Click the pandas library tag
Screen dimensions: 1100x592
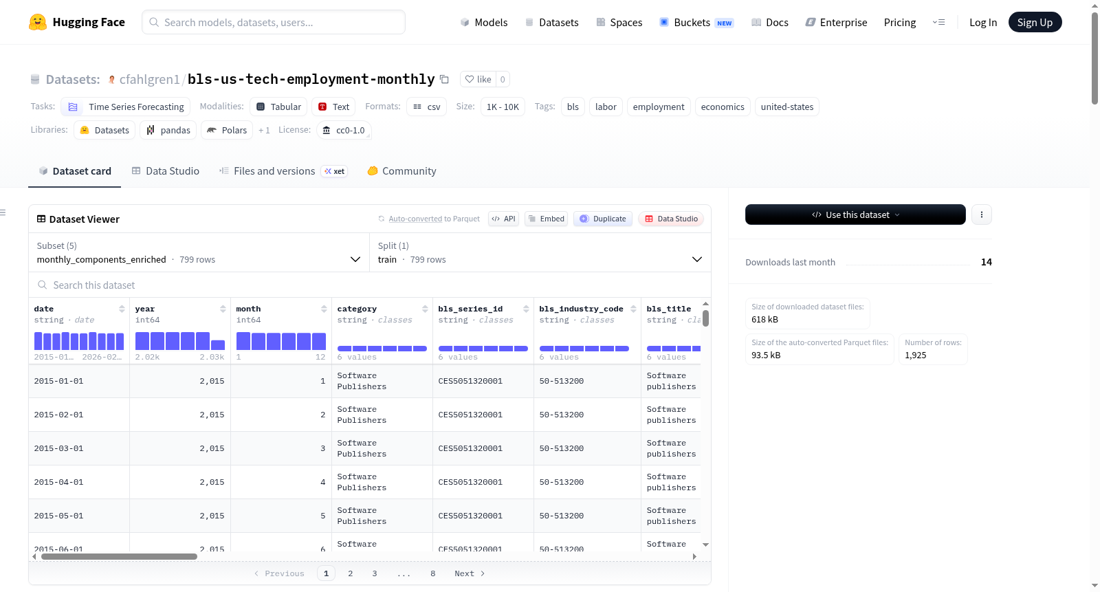point(168,130)
